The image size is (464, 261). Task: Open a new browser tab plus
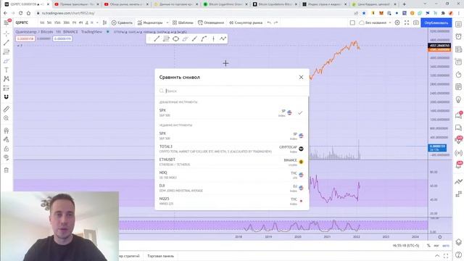point(404,4)
